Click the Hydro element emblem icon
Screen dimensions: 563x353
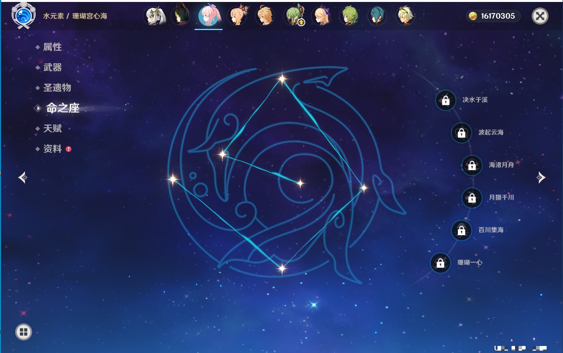point(23,16)
